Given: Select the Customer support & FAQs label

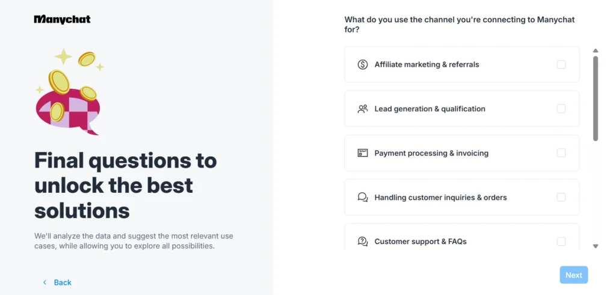Looking at the screenshot, I should point(420,242).
